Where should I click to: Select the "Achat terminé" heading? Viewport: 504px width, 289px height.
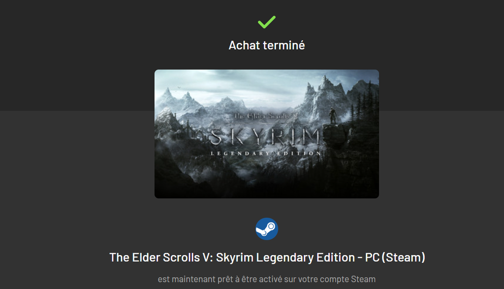click(267, 45)
